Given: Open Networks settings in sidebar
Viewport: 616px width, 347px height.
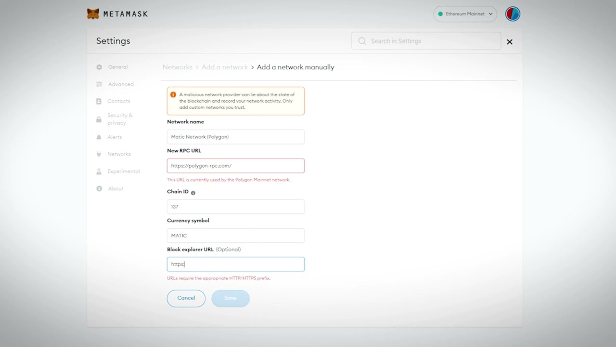Looking at the screenshot, I should click(x=119, y=154).
